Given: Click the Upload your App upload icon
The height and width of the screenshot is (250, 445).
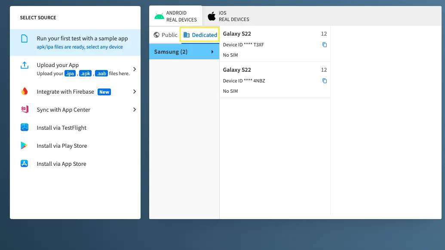Looking at the screenshot, I should coord(25,65).
